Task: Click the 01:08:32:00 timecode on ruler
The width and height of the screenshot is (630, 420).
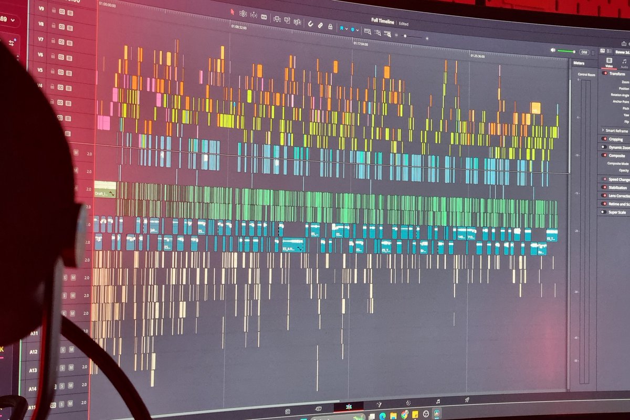Action: (239, 27)
